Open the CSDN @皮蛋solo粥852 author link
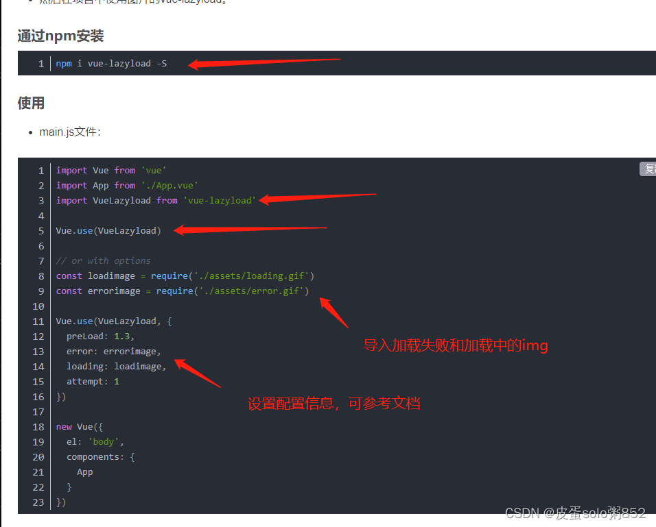 click(x=575, y=513)
